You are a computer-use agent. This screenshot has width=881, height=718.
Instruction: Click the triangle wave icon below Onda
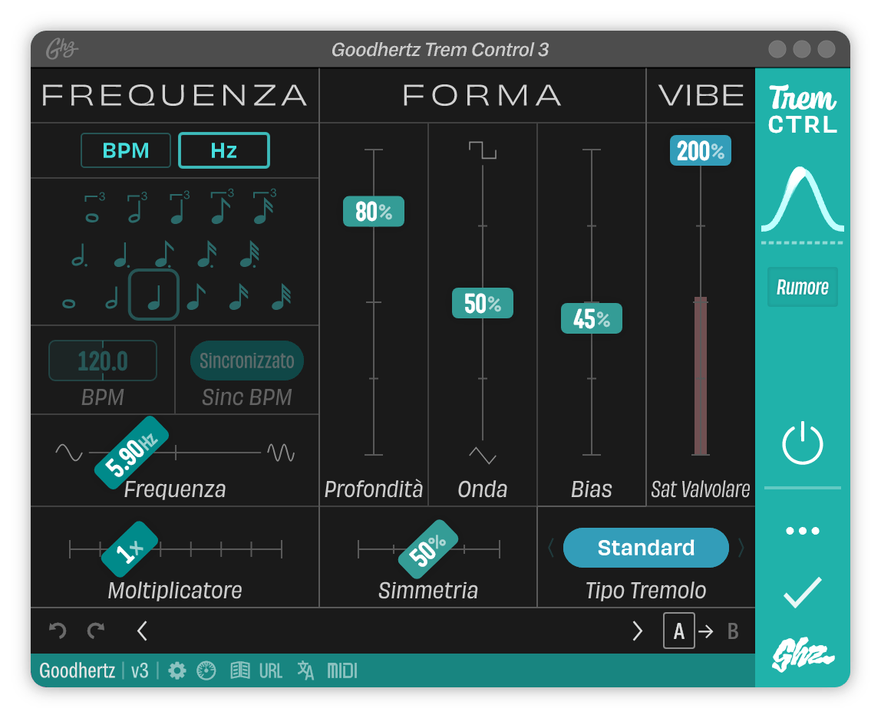pos(483,455)
